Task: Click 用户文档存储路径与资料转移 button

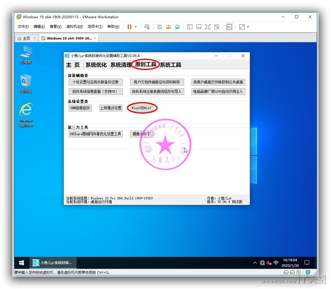Action: pos(157,82)
